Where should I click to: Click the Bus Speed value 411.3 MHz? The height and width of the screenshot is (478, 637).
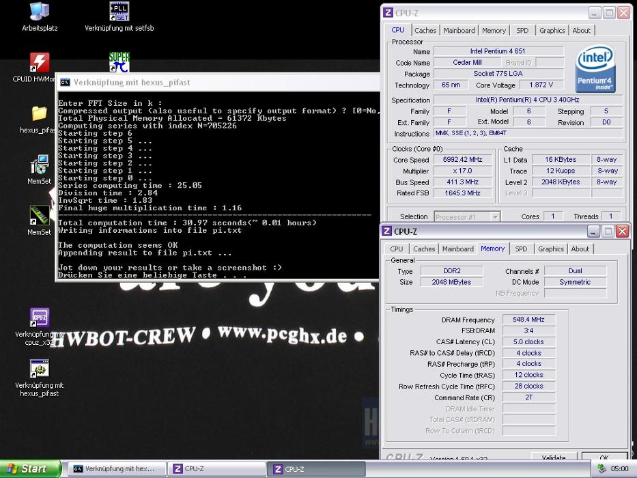[463, 182]
